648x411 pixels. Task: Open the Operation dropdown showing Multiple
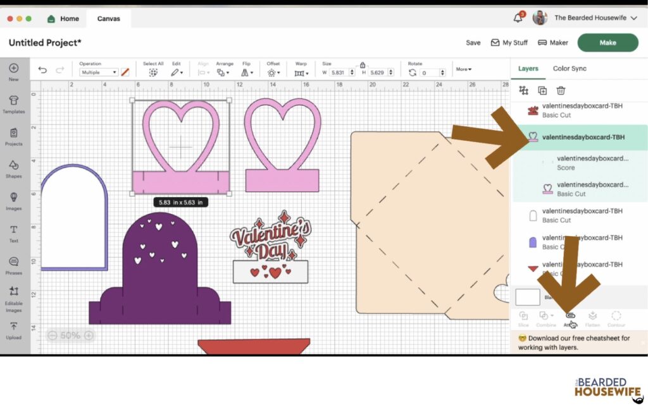(x=98, y=72)
